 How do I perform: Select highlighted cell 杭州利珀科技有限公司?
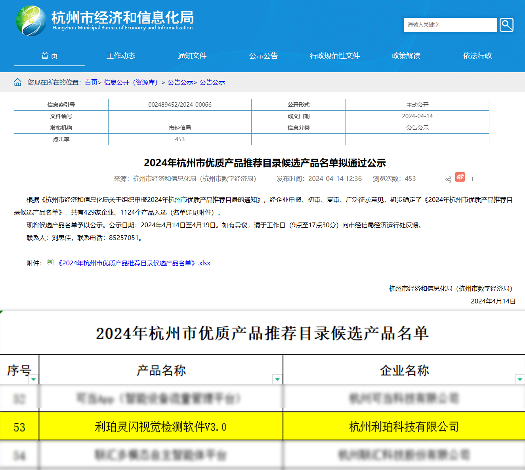(404, 427)
